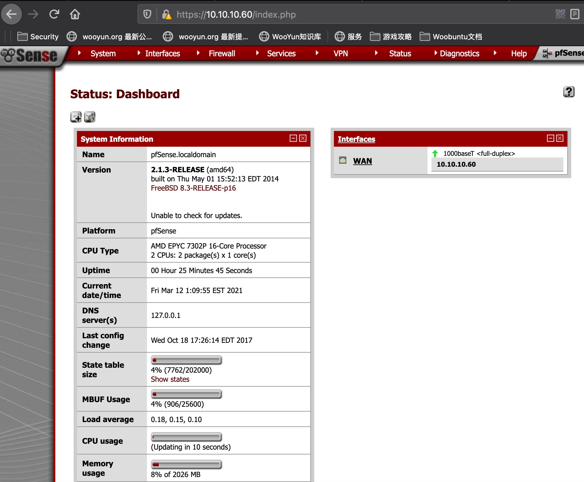Open the VPN menu
This screenshot has width=584, height=482.
click(340, 53)
